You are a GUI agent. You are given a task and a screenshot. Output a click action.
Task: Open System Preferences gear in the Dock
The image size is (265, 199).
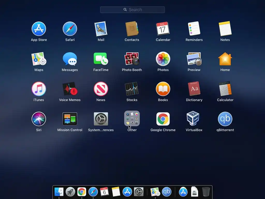(139, 192)
